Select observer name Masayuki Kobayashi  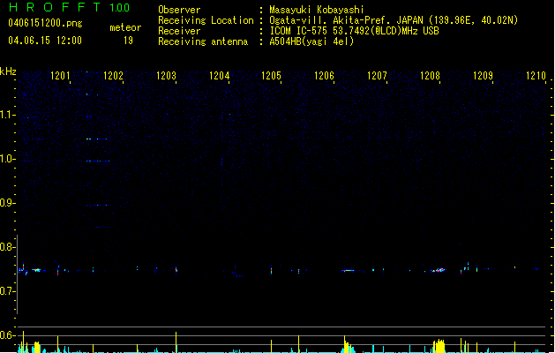317,10
